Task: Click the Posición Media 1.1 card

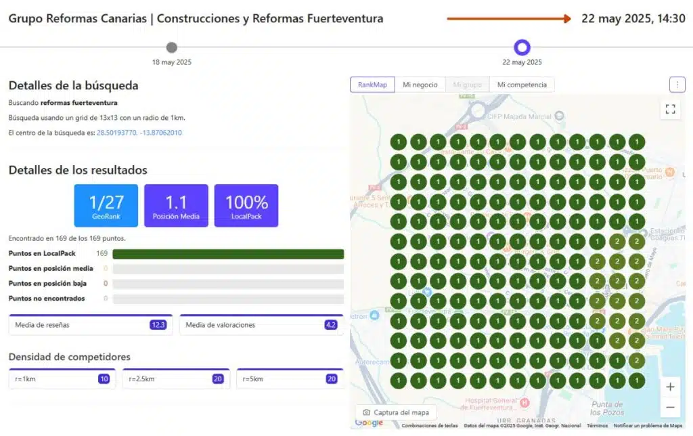Action: [x=176, y=205]
